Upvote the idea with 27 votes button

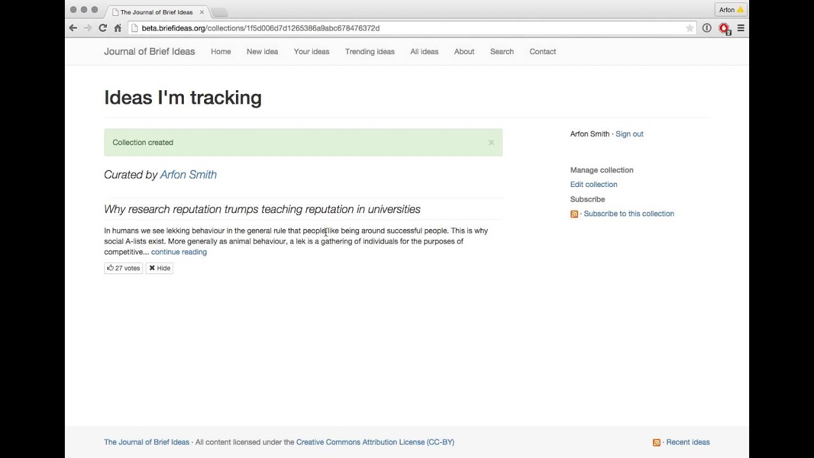click(x=123, y=268)
